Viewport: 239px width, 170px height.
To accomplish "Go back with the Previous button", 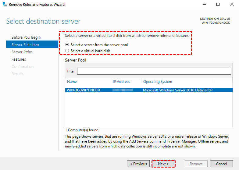I will click(x=138, y=164).
